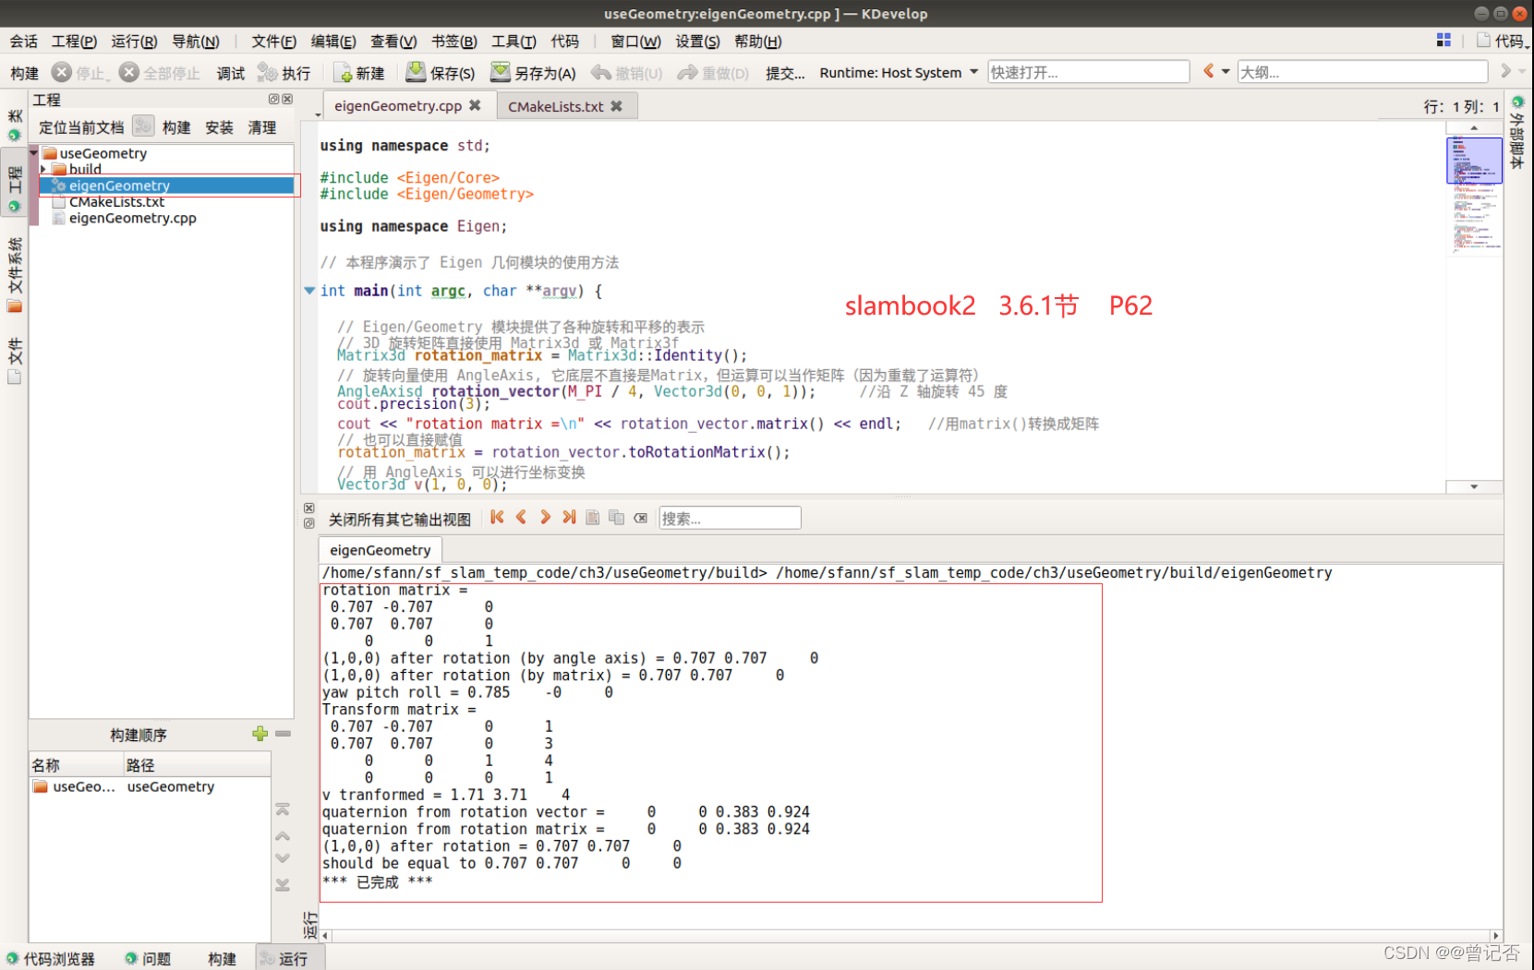Screen dimensions: 1534x970
Task: Click the working sets grid icon top-right
Action: 1443,40
